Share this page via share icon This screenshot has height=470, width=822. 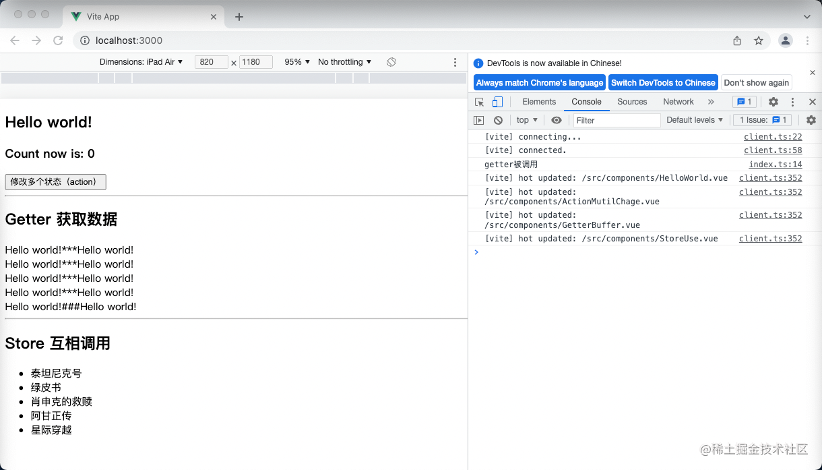click(x=737, y=40)
